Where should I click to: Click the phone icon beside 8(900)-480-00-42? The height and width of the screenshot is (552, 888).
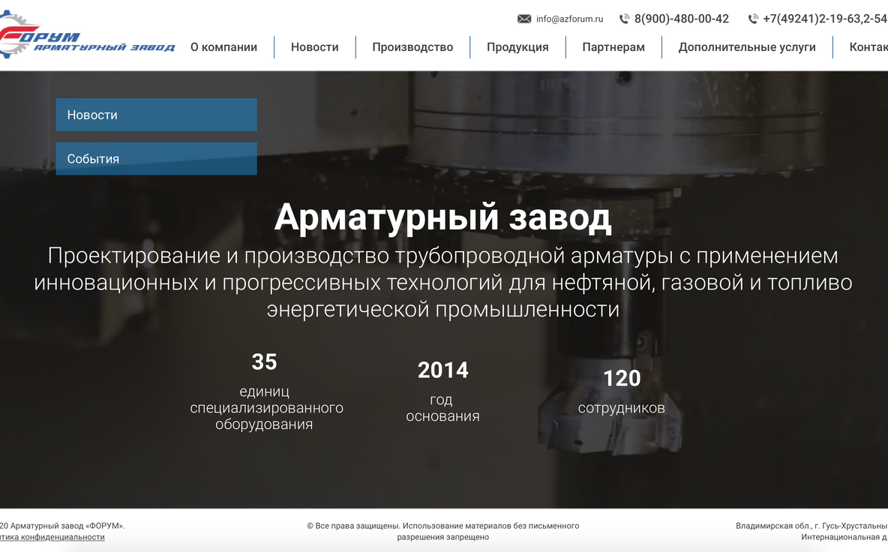pyautogui.click(x=624, y=19)
